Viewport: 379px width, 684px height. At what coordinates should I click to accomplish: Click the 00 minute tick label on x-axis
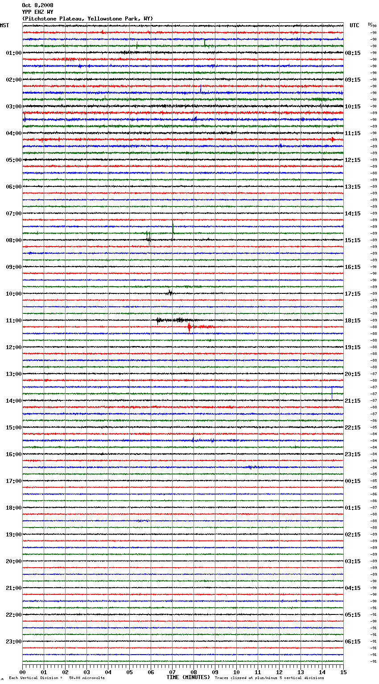(x=23, y=672)
